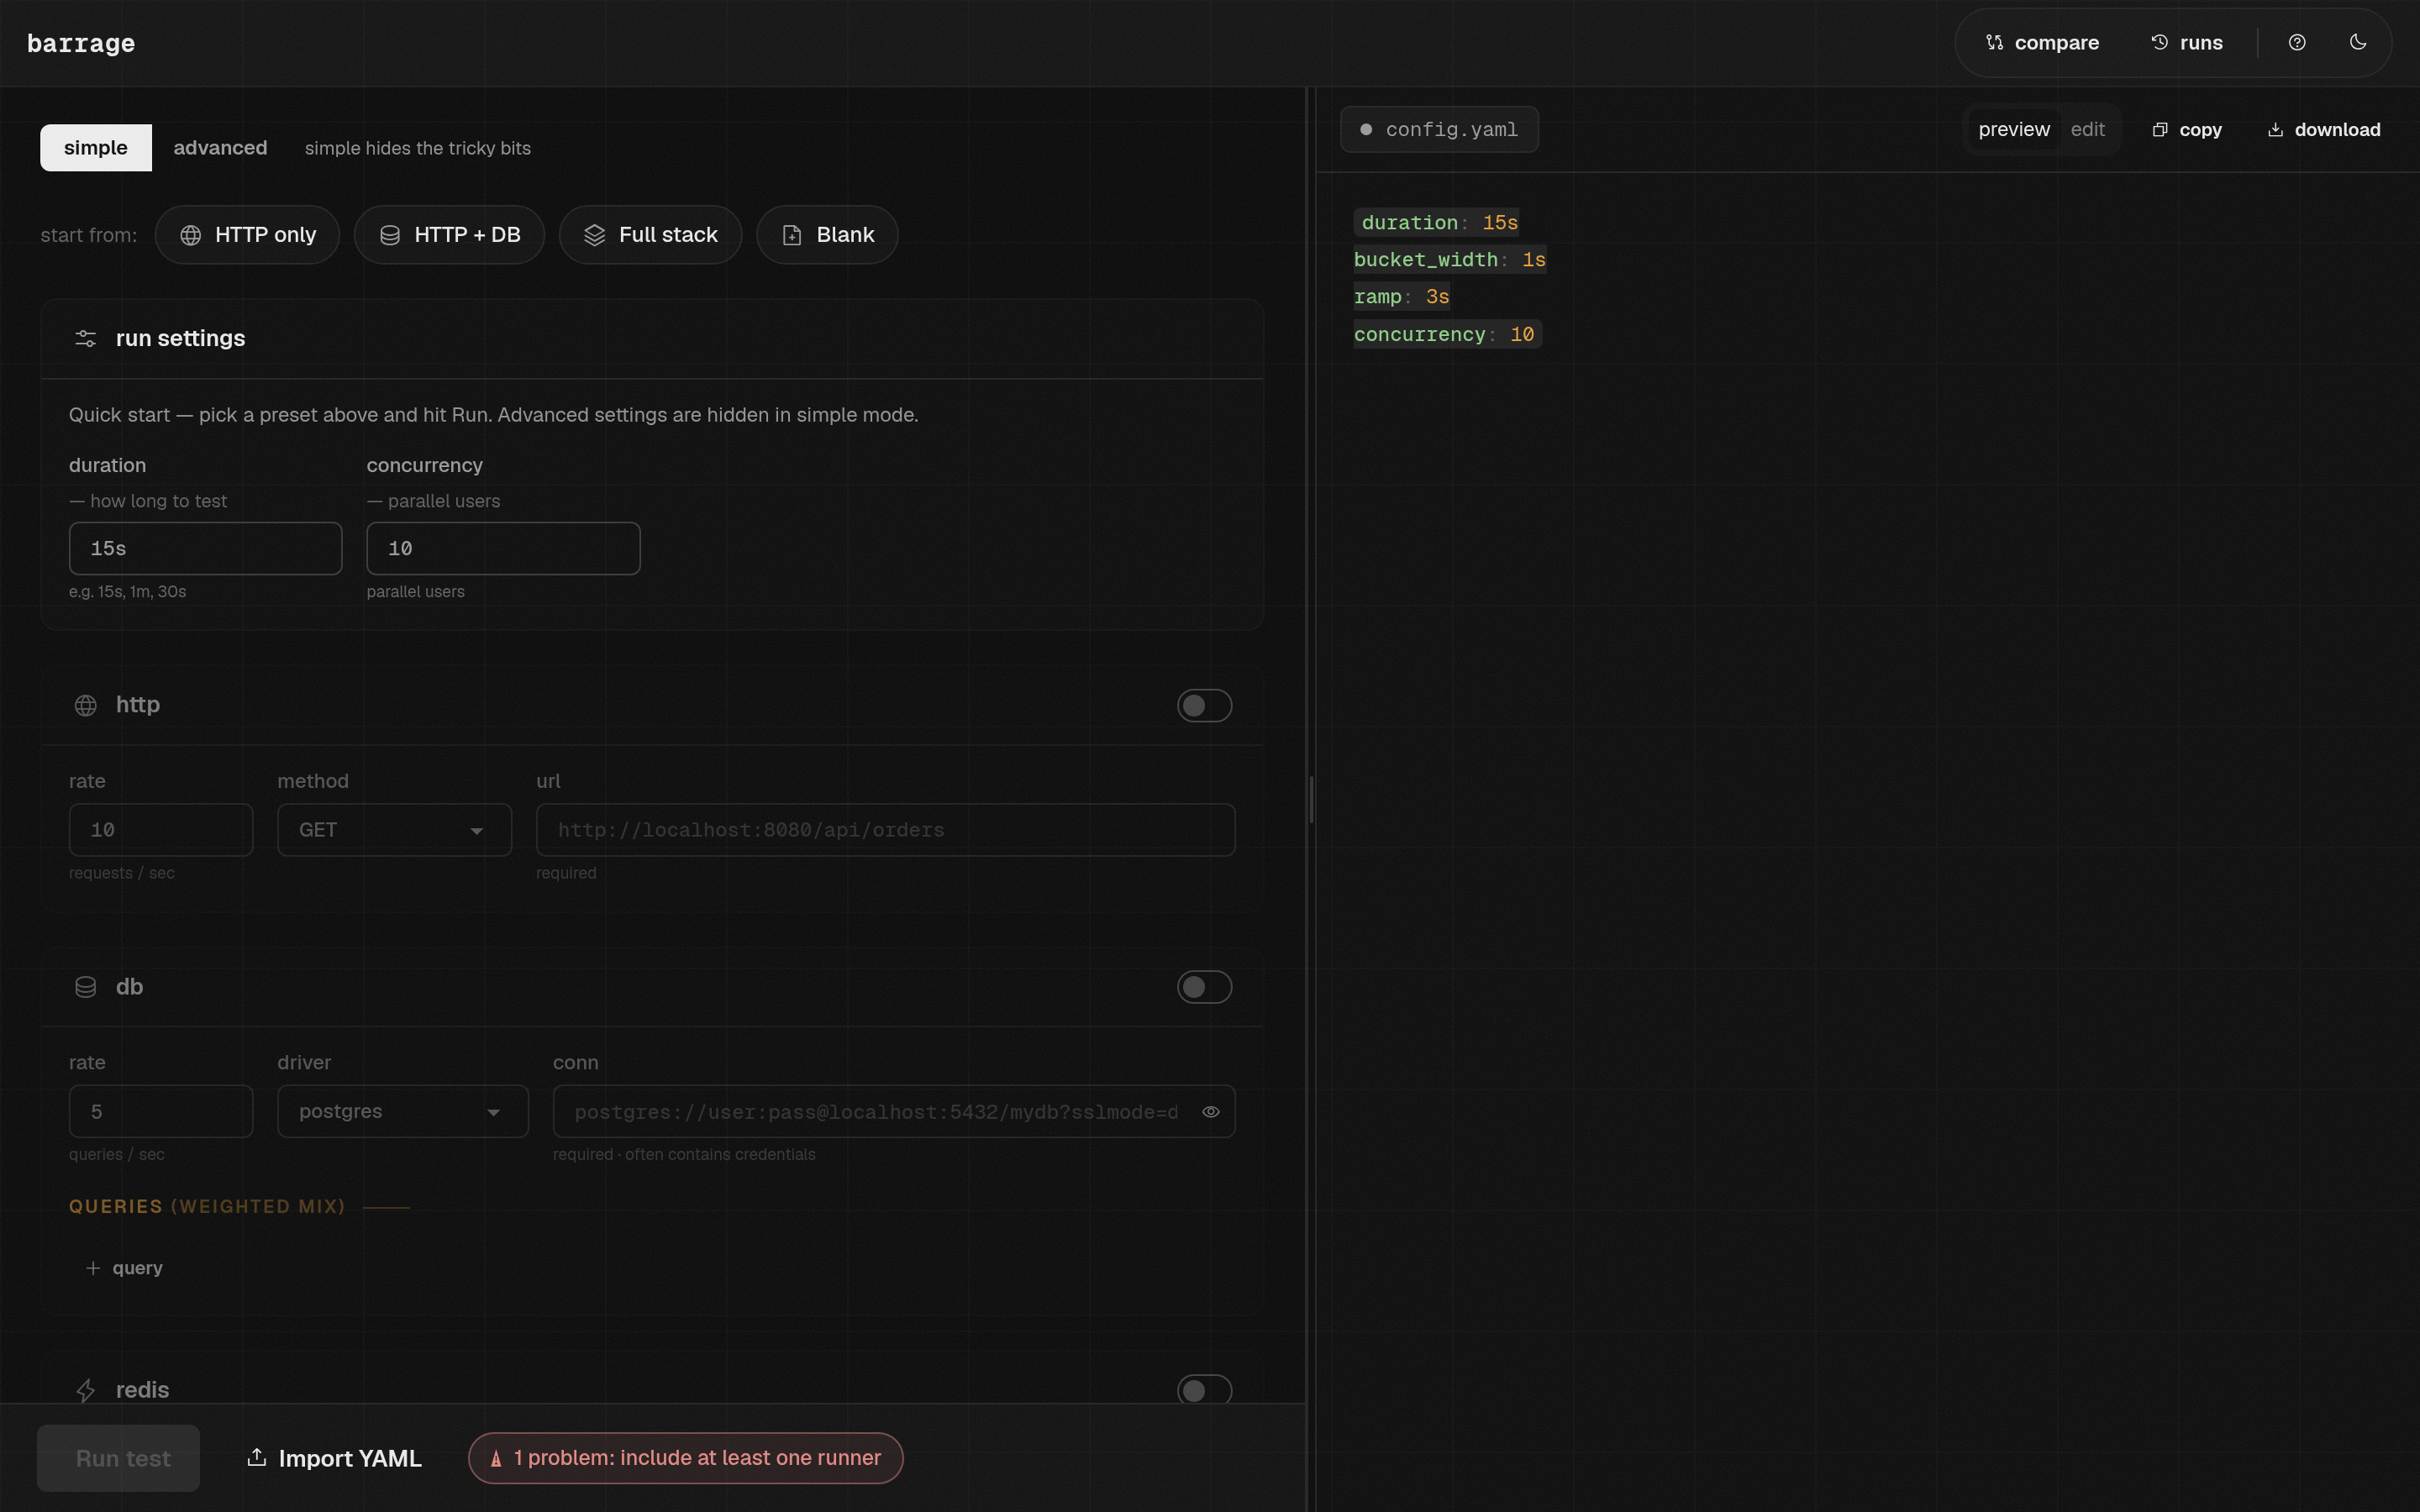Open the runs history
Image resolution: width=2420 pixels, height=1512 pixels.
click(x=2187, y=43)
